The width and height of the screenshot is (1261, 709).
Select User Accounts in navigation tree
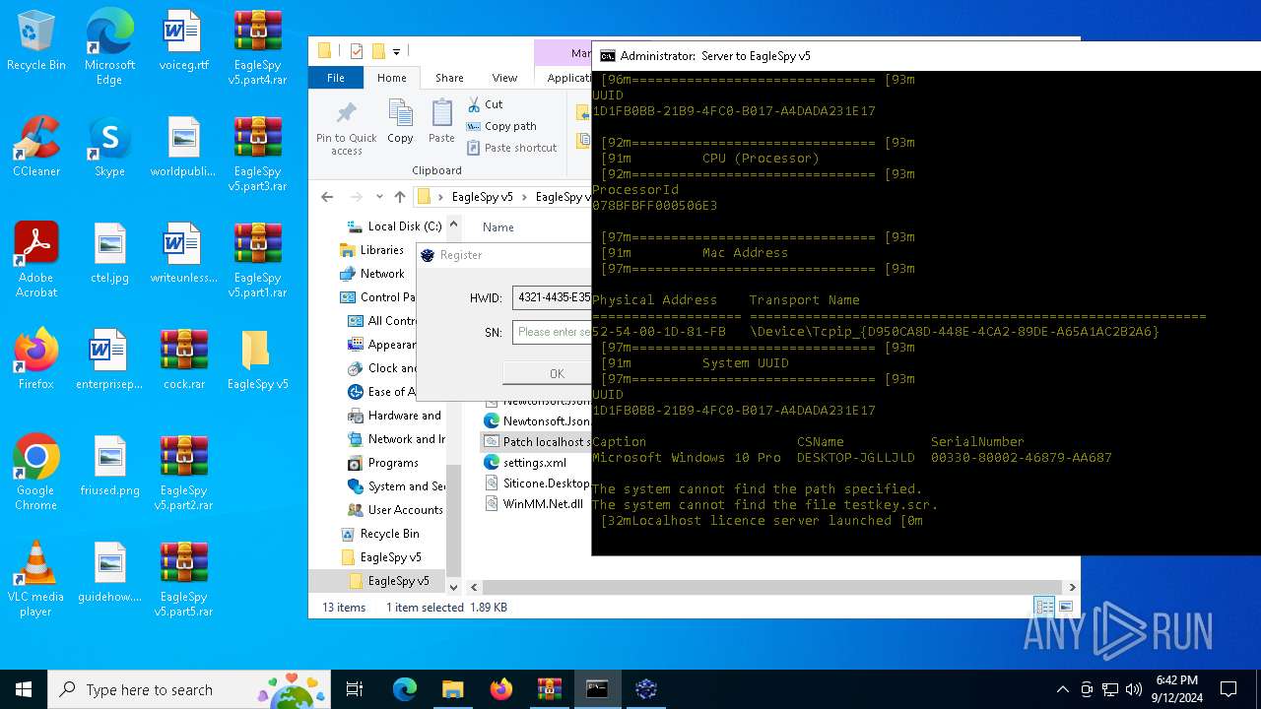(x=395, y=510)
